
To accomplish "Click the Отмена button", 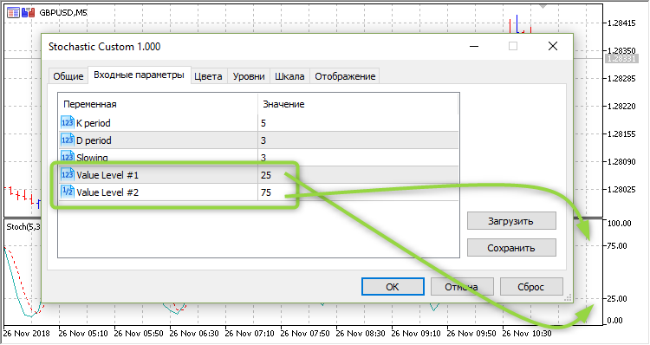I will (x=462, y=287).
